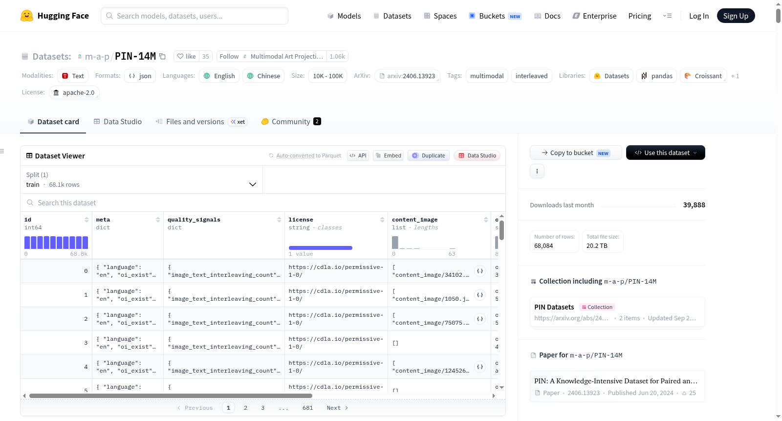
Task: Expand content_image cell in row 4
Action: (480, 367)
